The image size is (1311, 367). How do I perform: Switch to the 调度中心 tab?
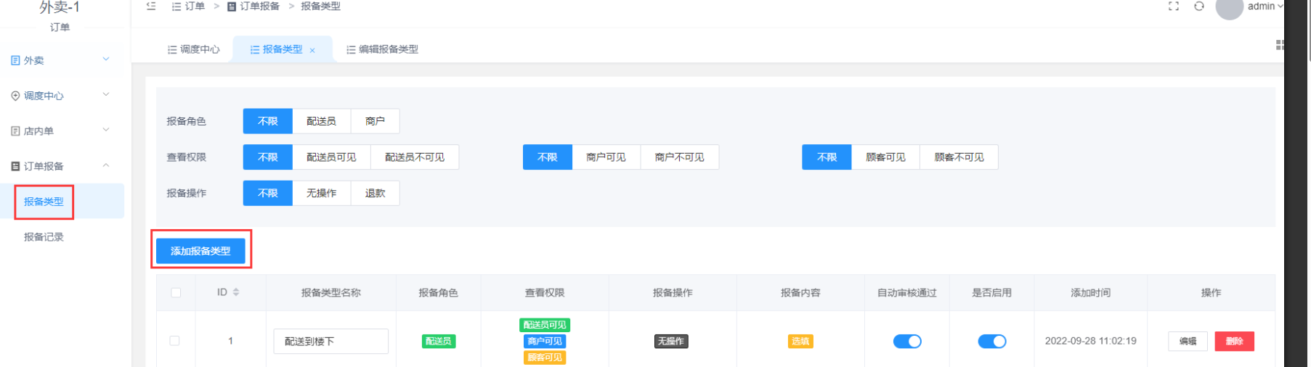pos(193,49)
